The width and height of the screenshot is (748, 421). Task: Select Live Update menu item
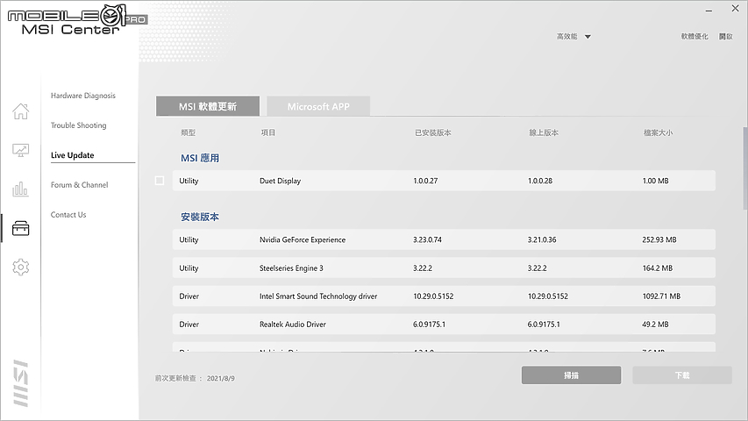click(73, 155)
